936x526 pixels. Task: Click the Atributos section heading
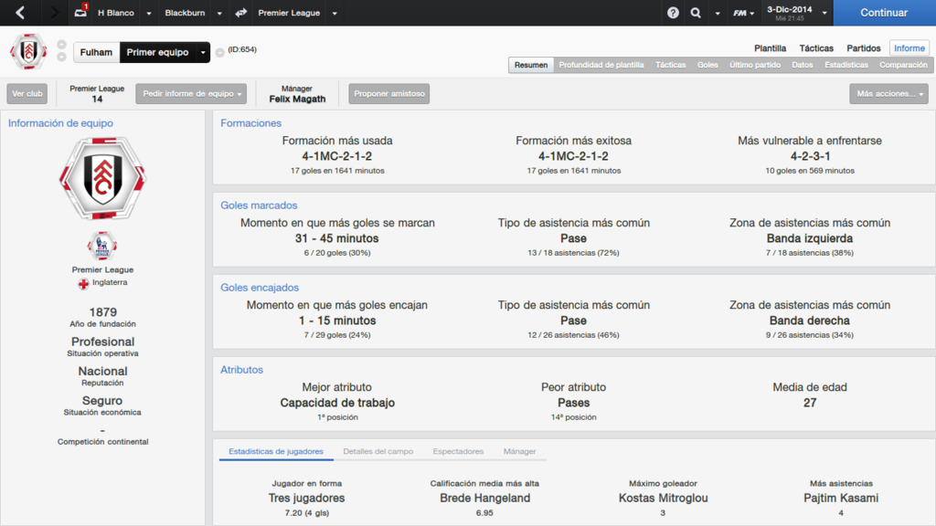point(241,371)
